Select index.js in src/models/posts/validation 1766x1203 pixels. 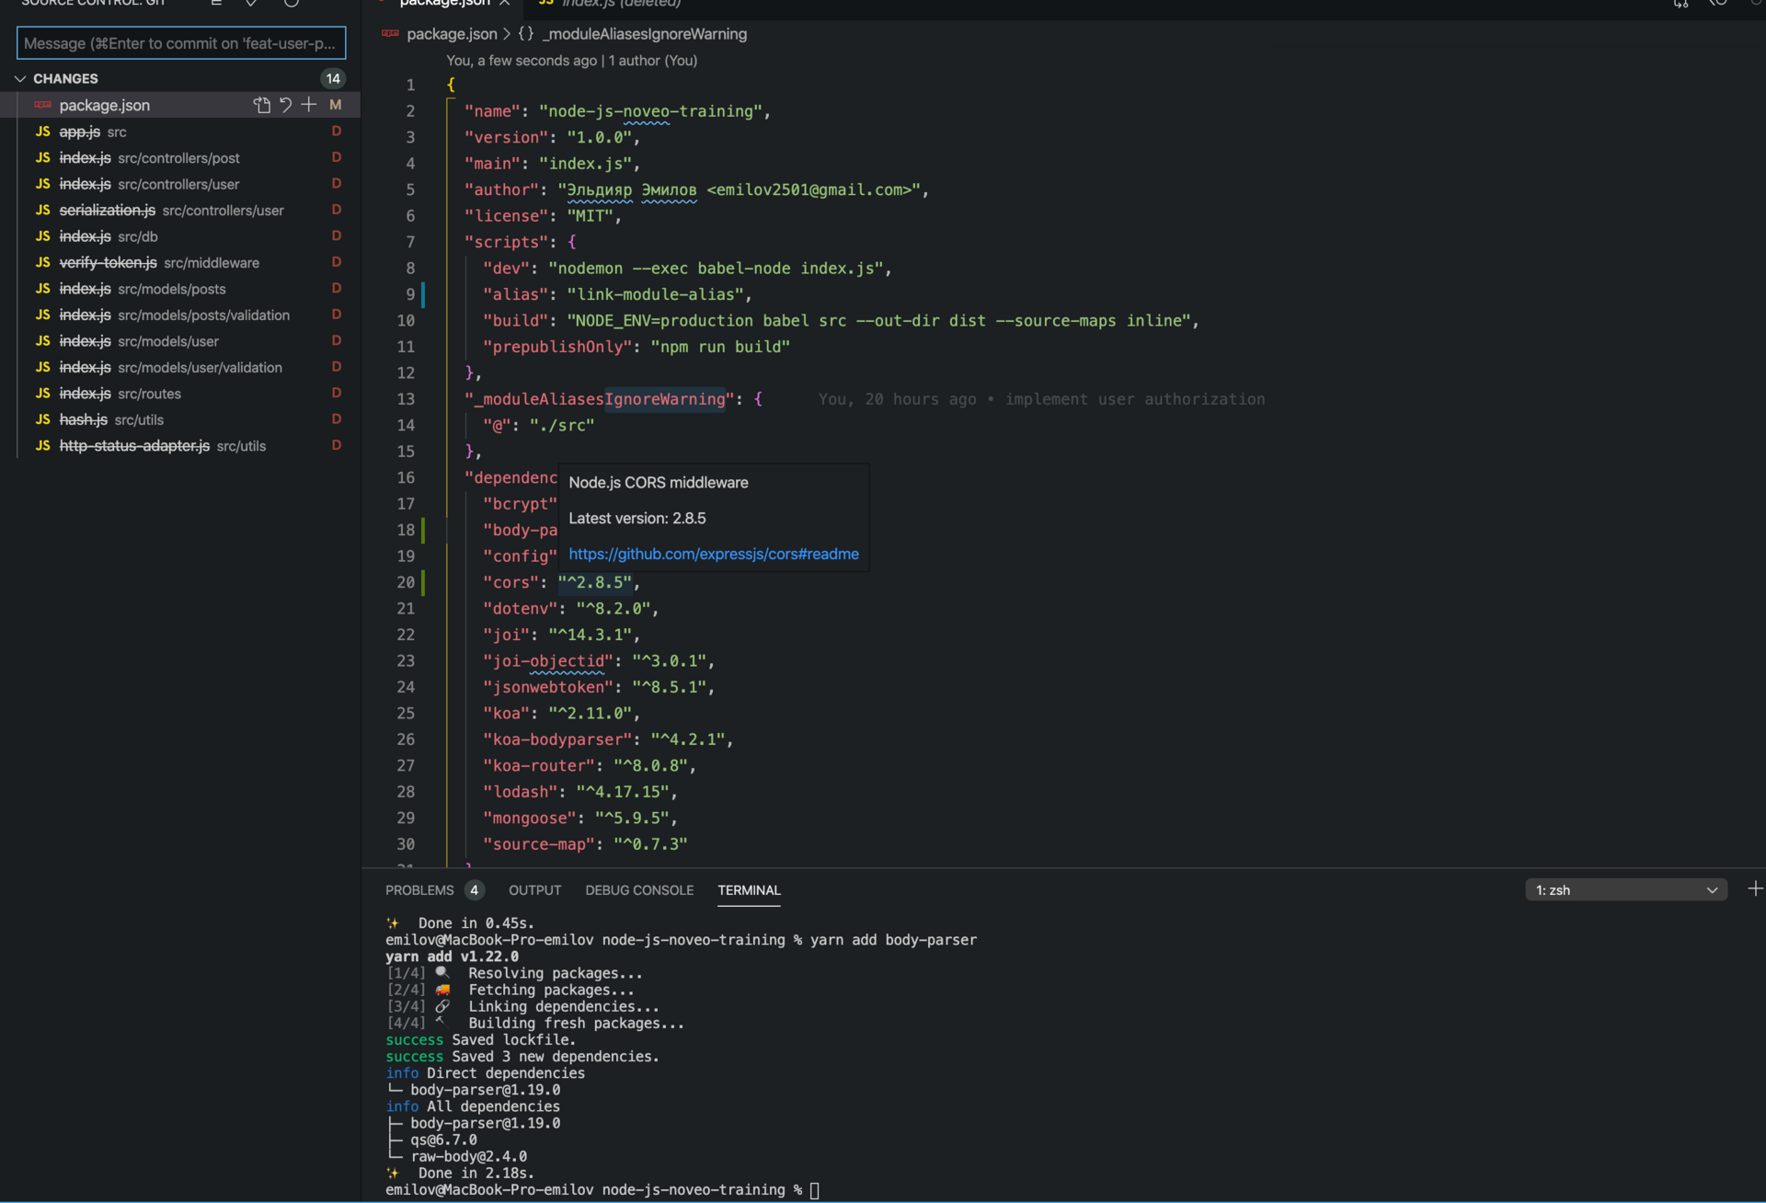coord(180,315)
